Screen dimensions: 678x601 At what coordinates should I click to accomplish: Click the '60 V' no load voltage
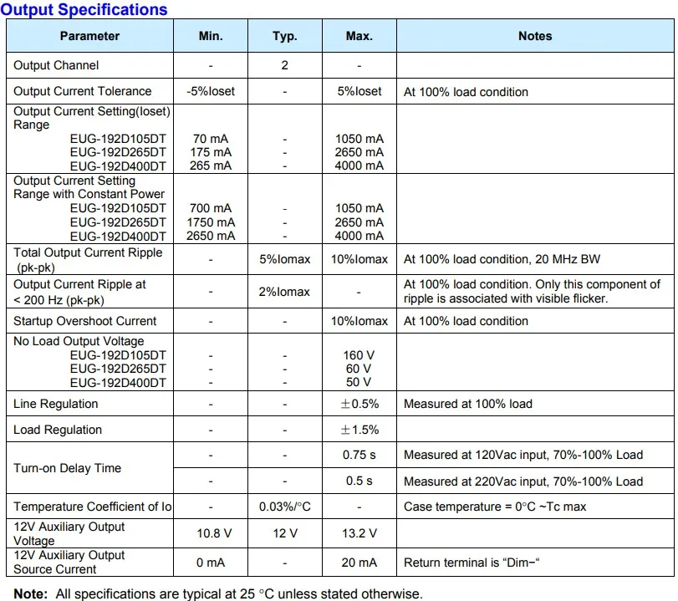click(x=359, y=369)
